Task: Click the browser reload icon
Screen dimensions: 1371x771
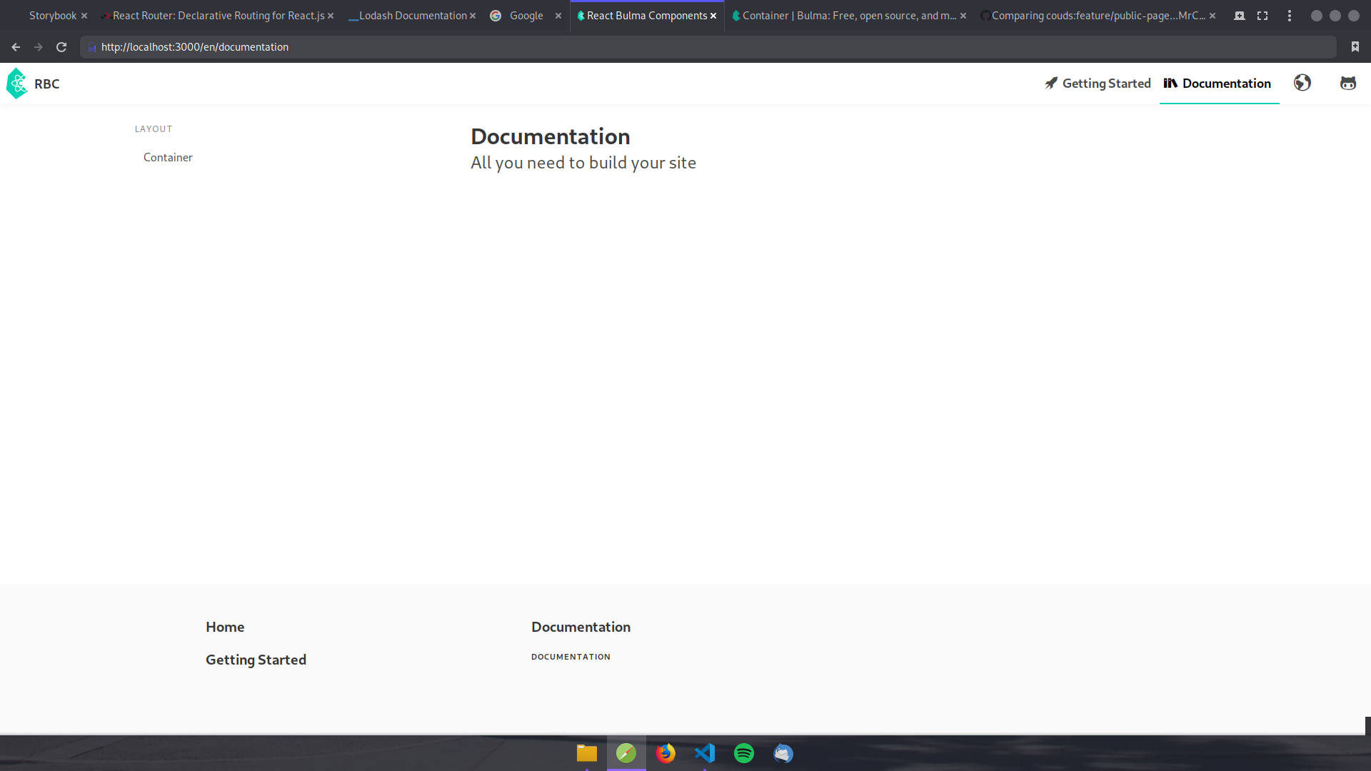Action: [x=61, y=47]
